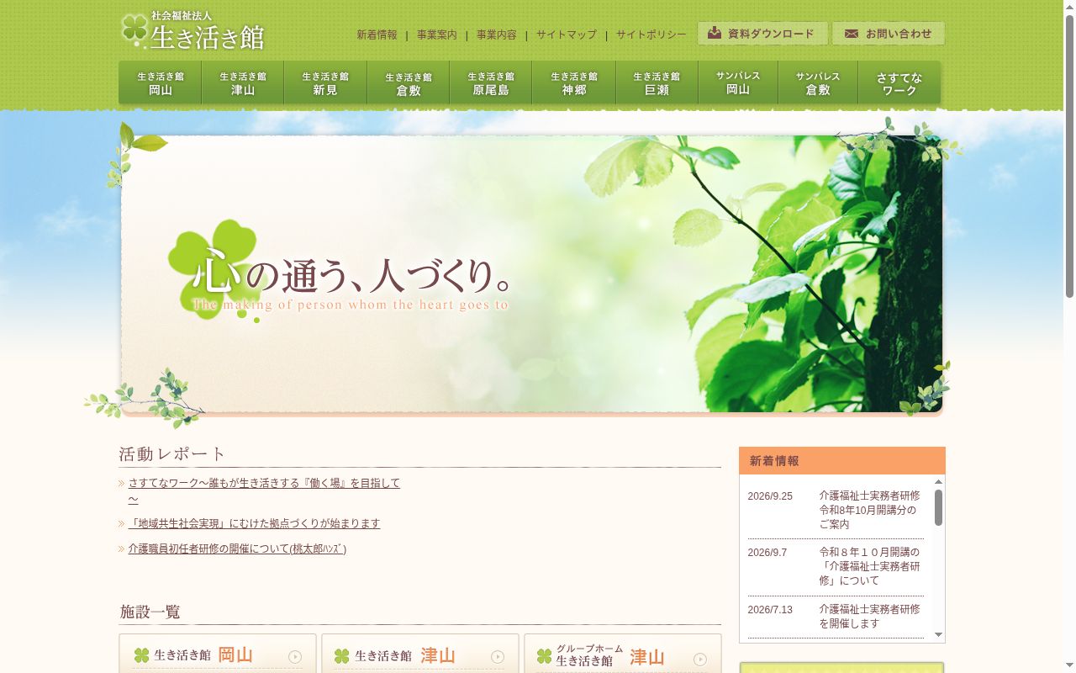The width and height of the screenshot is (1076, 673).
Task: Open the 事業案内 header link
Action: (437, 34)
